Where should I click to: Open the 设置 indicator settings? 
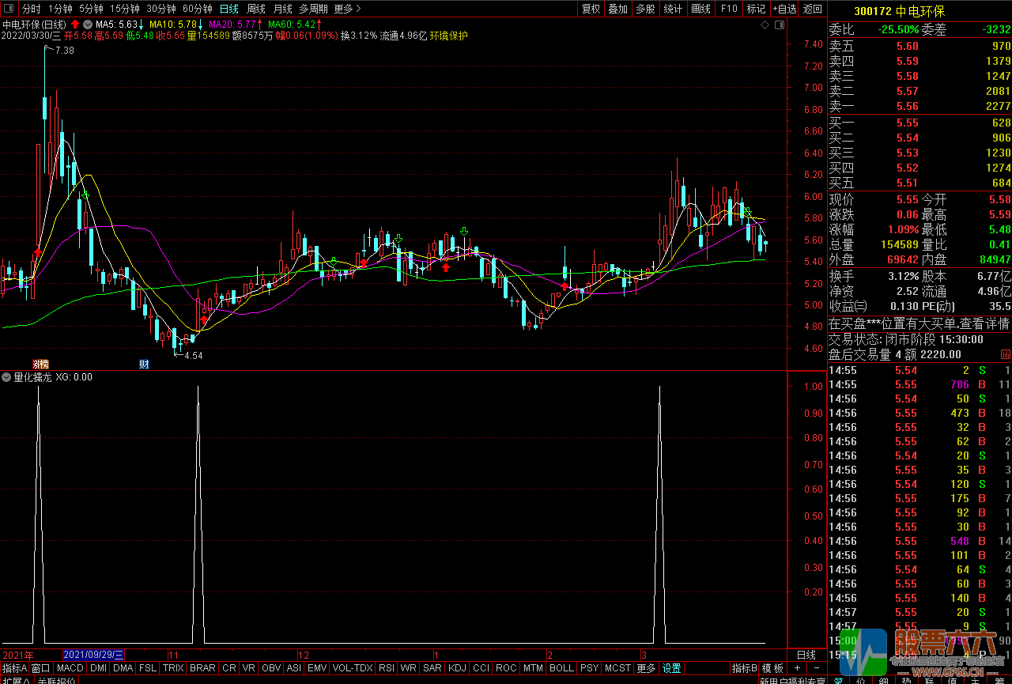coord(671,668)
